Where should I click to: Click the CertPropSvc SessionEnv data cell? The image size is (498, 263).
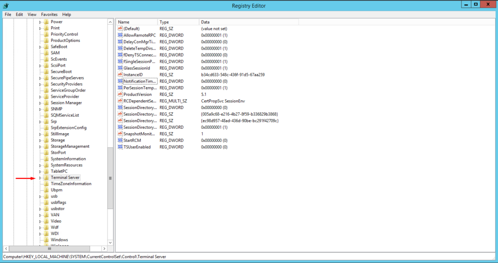click(223, 101)
